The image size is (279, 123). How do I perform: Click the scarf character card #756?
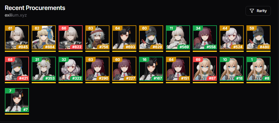click(x=97, y=37)
